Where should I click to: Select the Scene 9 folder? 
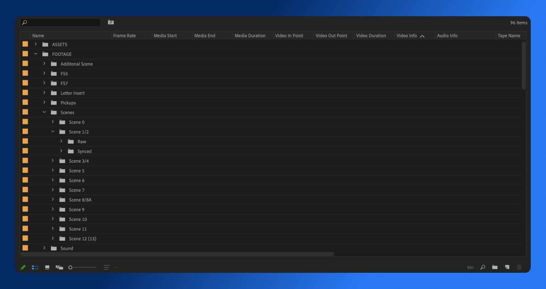click(76, 210)
